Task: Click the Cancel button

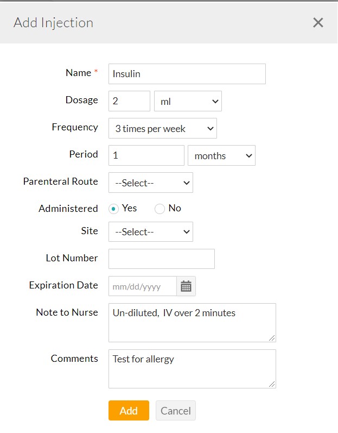Action: click(x=175, y=411)
